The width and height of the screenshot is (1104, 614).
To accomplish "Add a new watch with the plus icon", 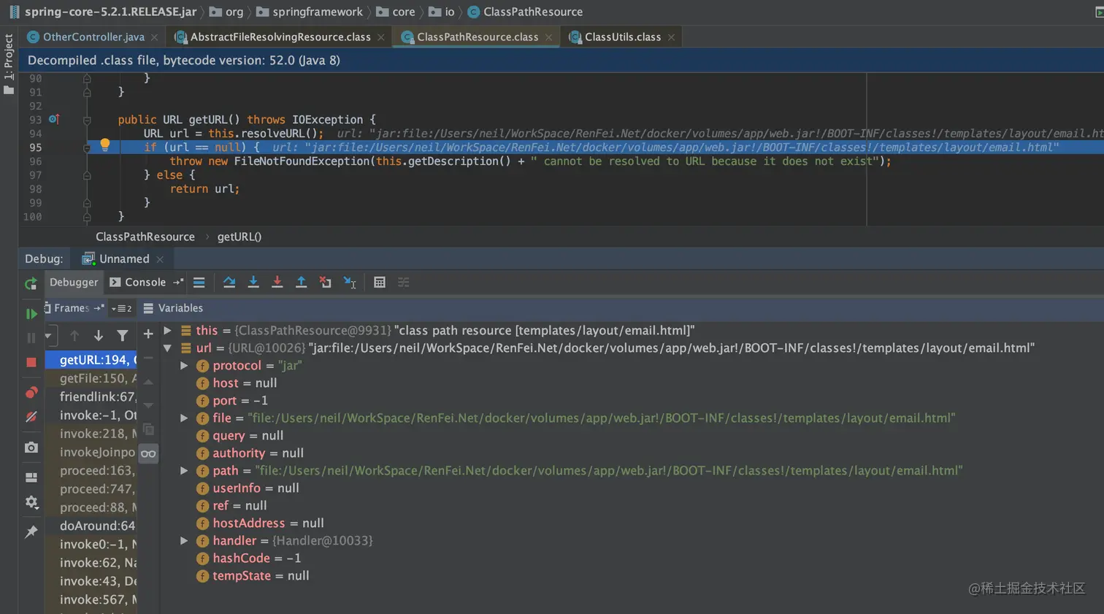I will point(148,334).
